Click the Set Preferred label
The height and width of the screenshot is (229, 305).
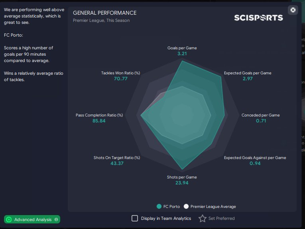click(x=221, y=218)
